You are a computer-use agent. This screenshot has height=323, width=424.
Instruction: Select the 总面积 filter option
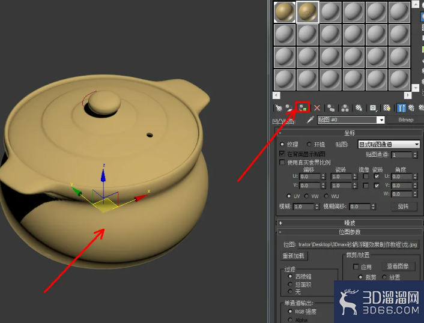290,285
